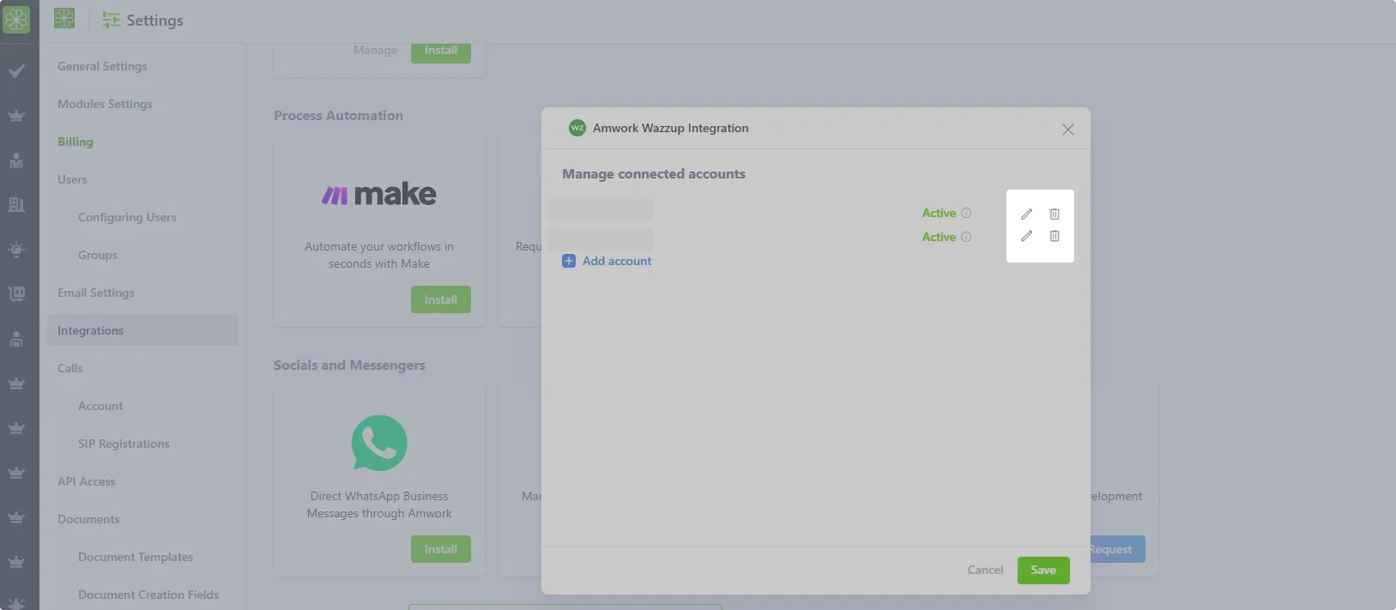The height and width of the screenshot is (610, 1396).
Task: Go to Billing settings
Action: tap(76, 142)
